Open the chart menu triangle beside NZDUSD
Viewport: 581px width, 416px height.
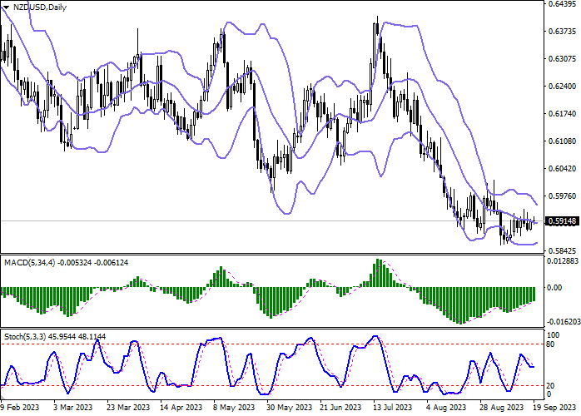[x=7, y=7]
